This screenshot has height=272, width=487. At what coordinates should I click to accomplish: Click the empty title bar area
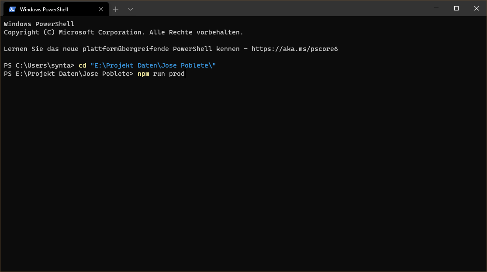click(280, 8)
